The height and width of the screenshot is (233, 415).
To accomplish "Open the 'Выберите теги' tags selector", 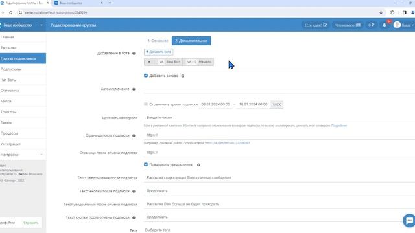I will pyautogui.click(x=279, y=230).
